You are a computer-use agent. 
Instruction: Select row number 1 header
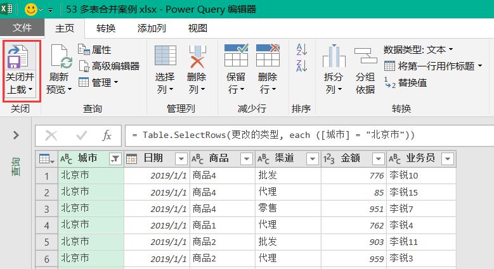coord(47,176)
